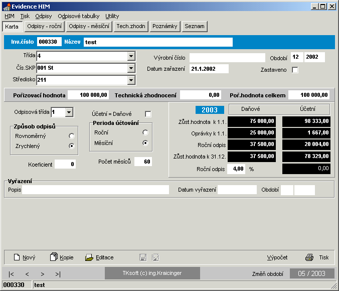Open the Utility menu
This screenshot has width=339, height=291.
[x=112, y=16]
